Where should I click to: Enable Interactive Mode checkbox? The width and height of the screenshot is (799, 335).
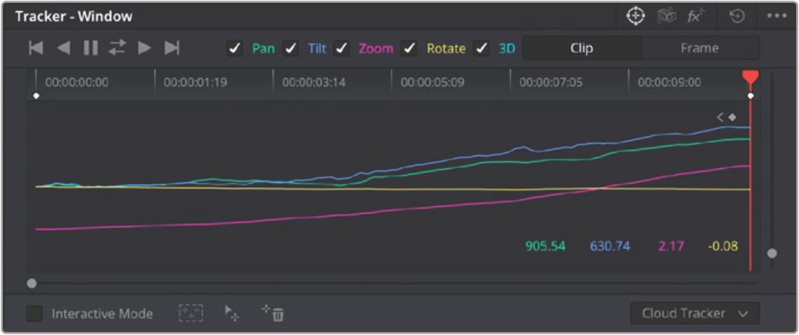click(34, 314)
